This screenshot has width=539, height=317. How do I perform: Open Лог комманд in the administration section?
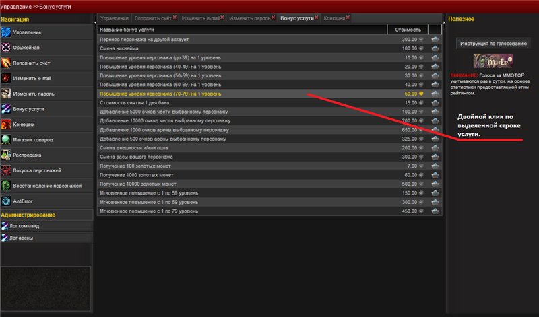(28, 227)
